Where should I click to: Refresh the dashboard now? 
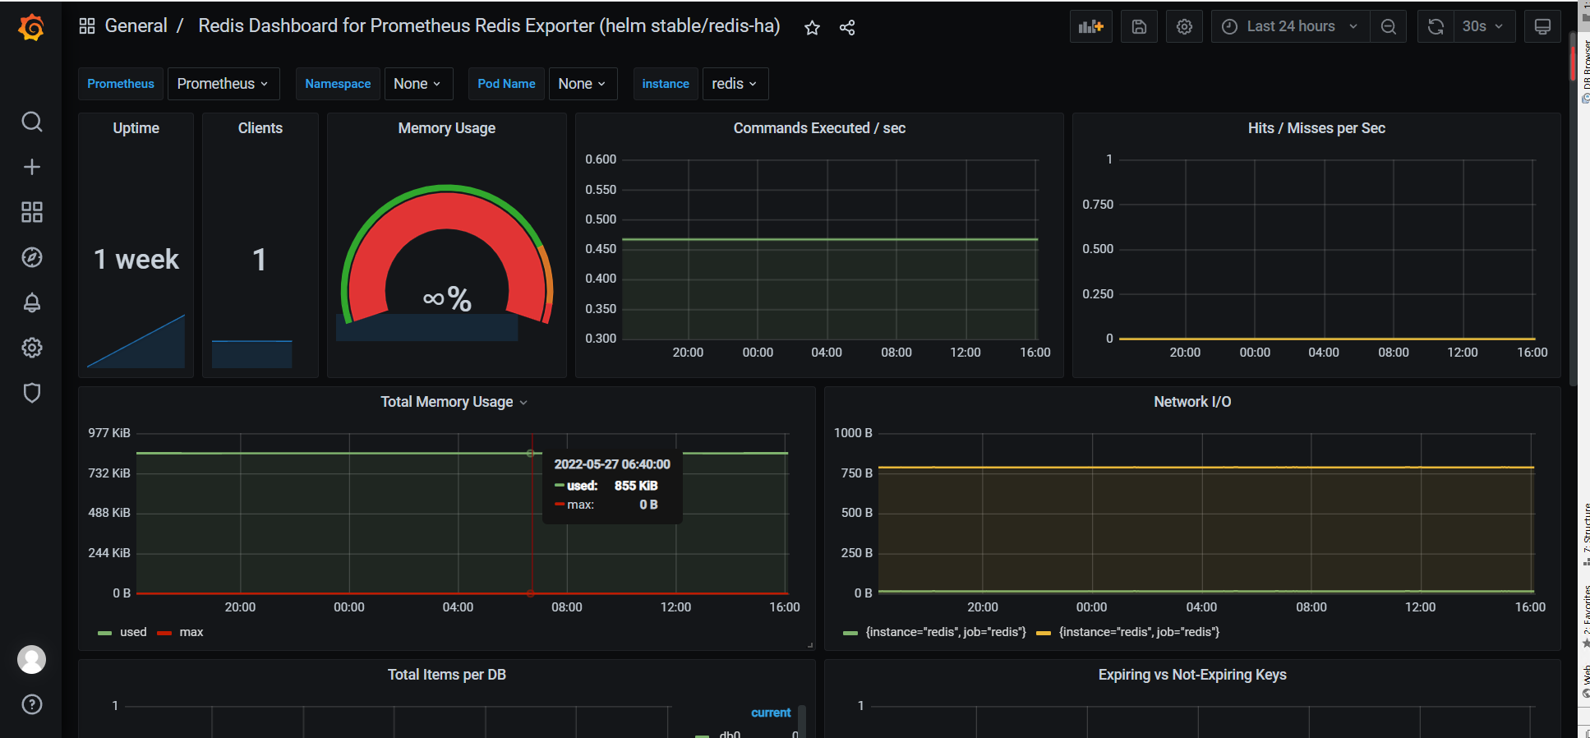click(1436, 26)
